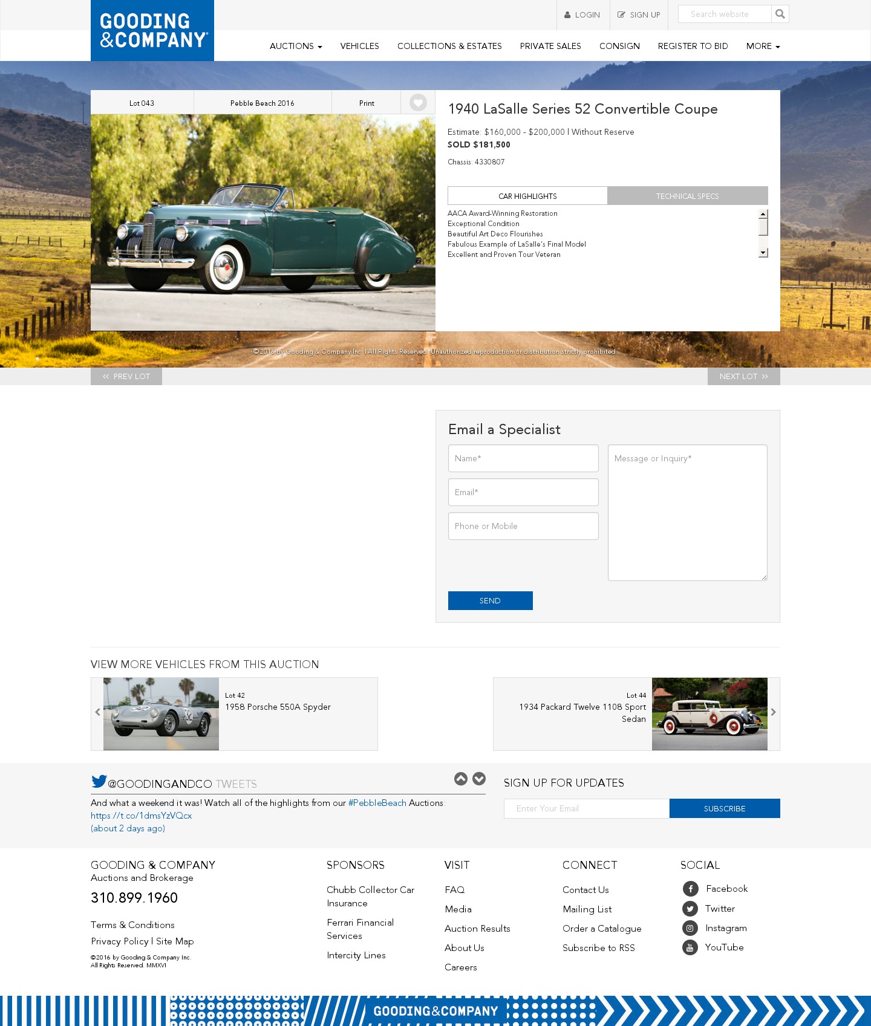This screenshot has height=1026, width=871.
Task: Focus the Email field in specialist form
Action: click(523, 492)
